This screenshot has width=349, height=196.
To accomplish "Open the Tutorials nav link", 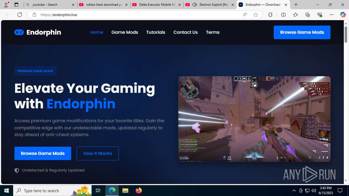I will pyautogui.click(x=156, y=32).
